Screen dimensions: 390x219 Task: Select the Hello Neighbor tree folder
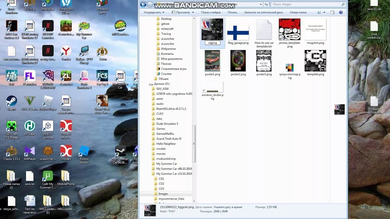166,144
